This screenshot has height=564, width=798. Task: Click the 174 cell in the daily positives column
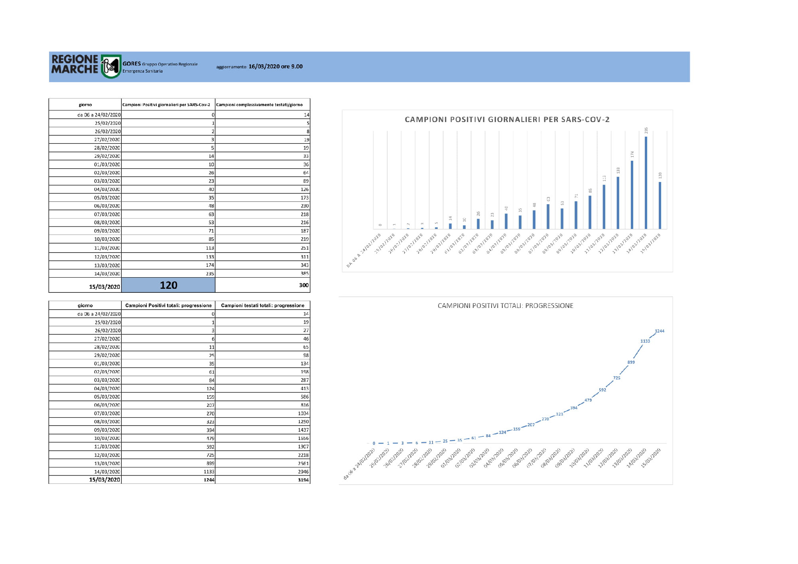coord(168,265)
